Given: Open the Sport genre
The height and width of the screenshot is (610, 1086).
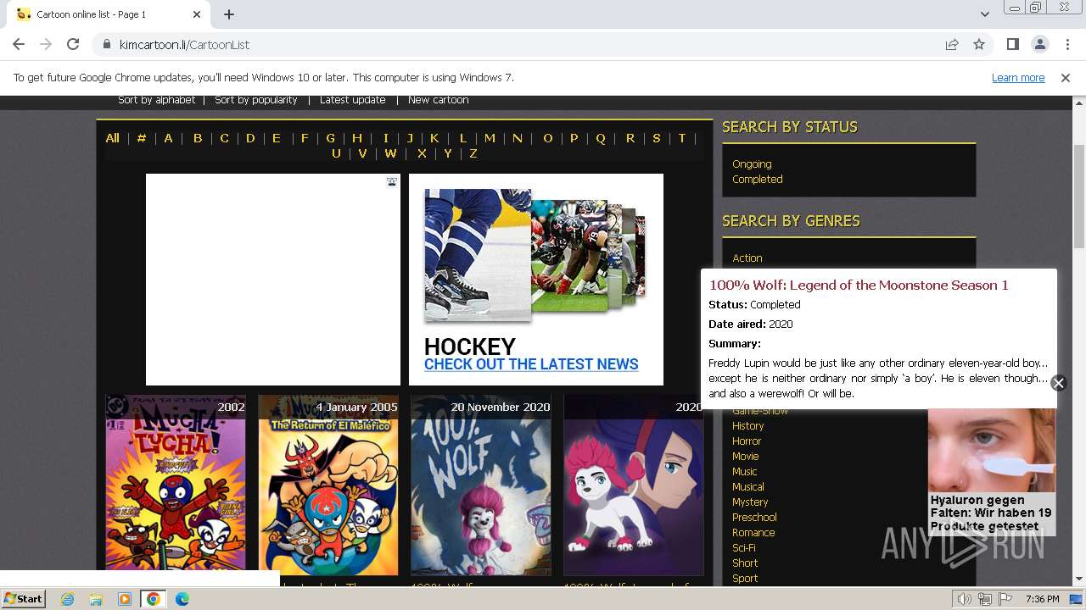Looking at the screenshot, I should [x=745, y=579].
